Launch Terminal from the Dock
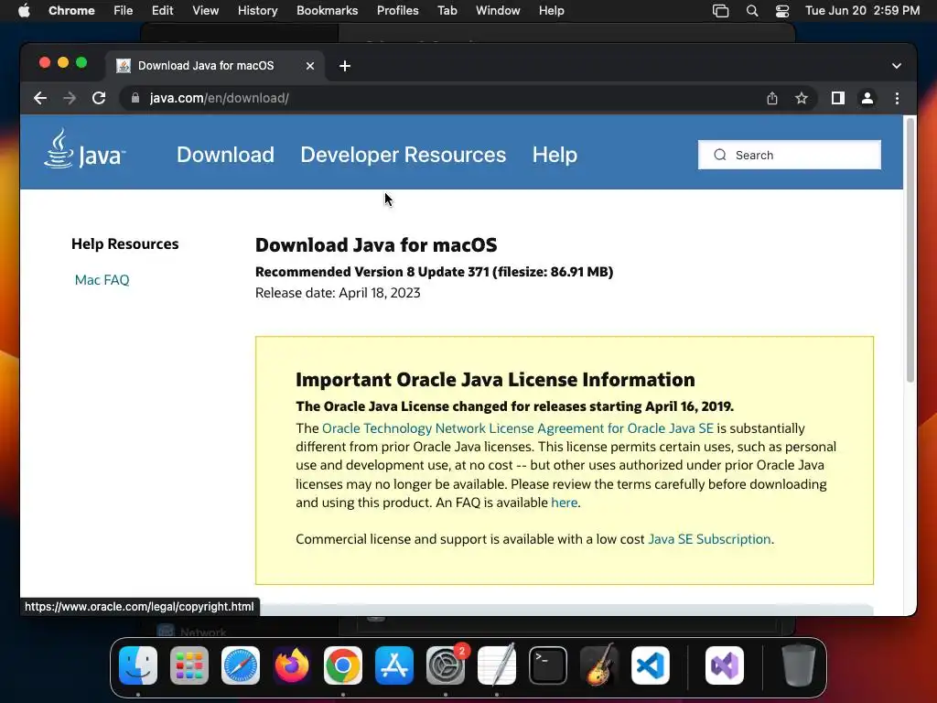The height and width of the screenshot is (703, 937). click(548, 665)
